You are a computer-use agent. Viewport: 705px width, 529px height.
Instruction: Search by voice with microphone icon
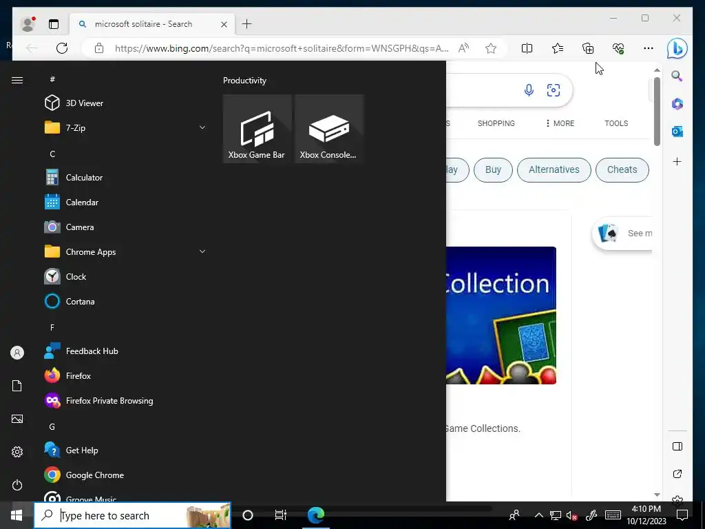(x=529, y=90)
